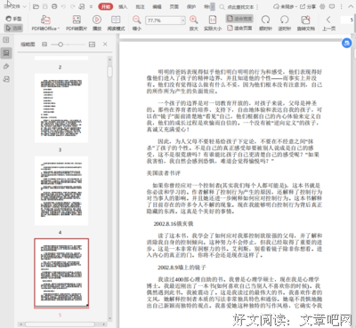The width and height of the screenshot is (356, 328).
Task: Click the heading 美国读者书评 in document
Action: click(x=164, y=173)
